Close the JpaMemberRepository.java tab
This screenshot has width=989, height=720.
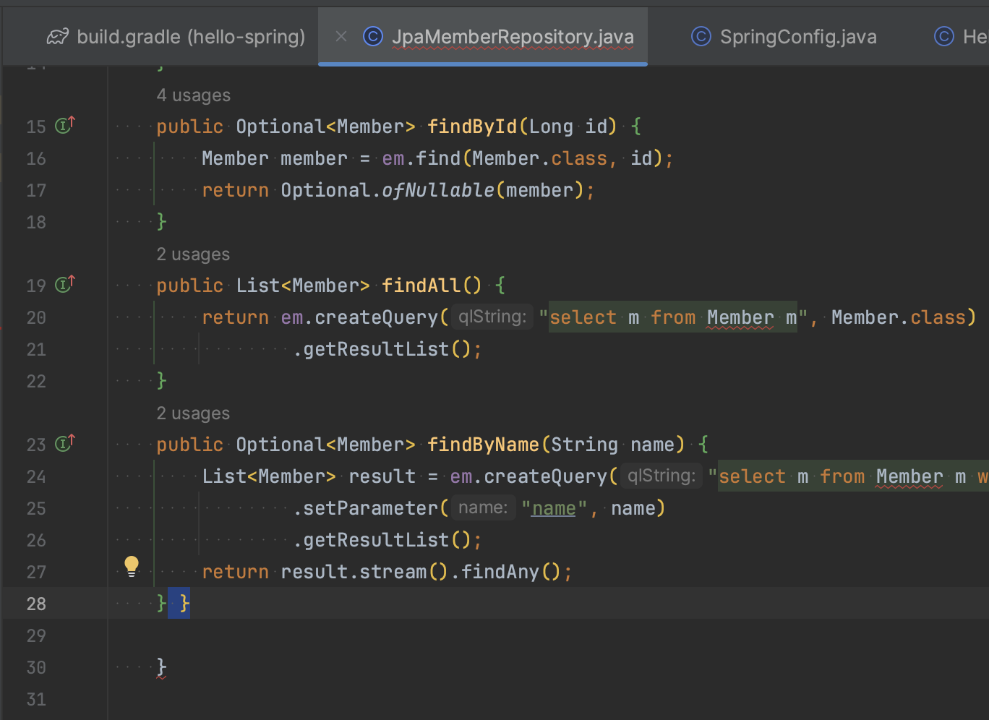pyautogui.click(x=341, y=36)
